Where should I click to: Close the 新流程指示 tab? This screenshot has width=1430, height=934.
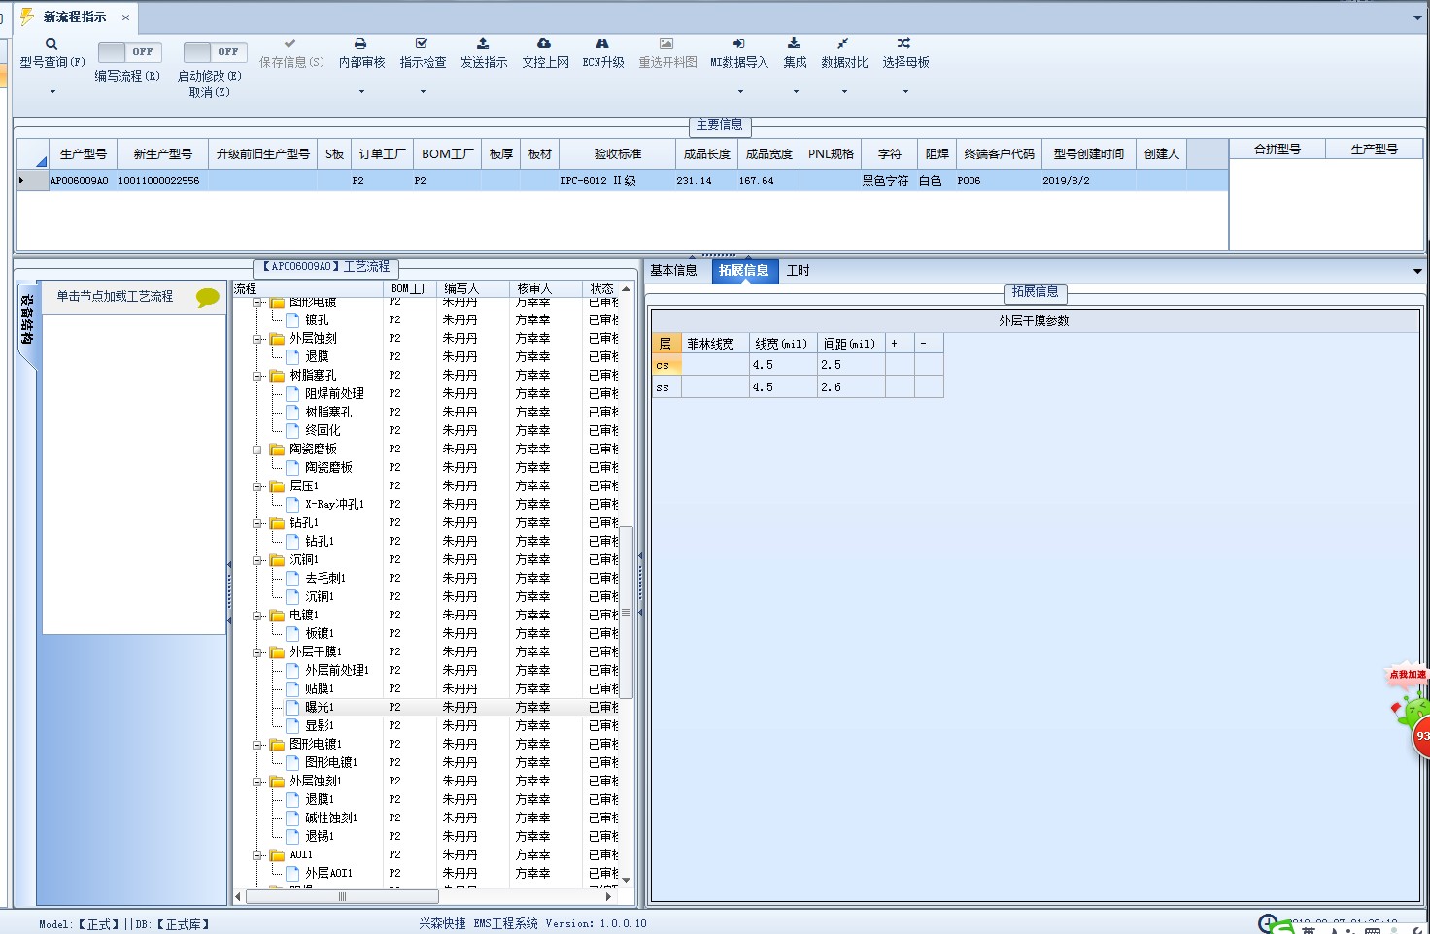[x=125, y=17]
